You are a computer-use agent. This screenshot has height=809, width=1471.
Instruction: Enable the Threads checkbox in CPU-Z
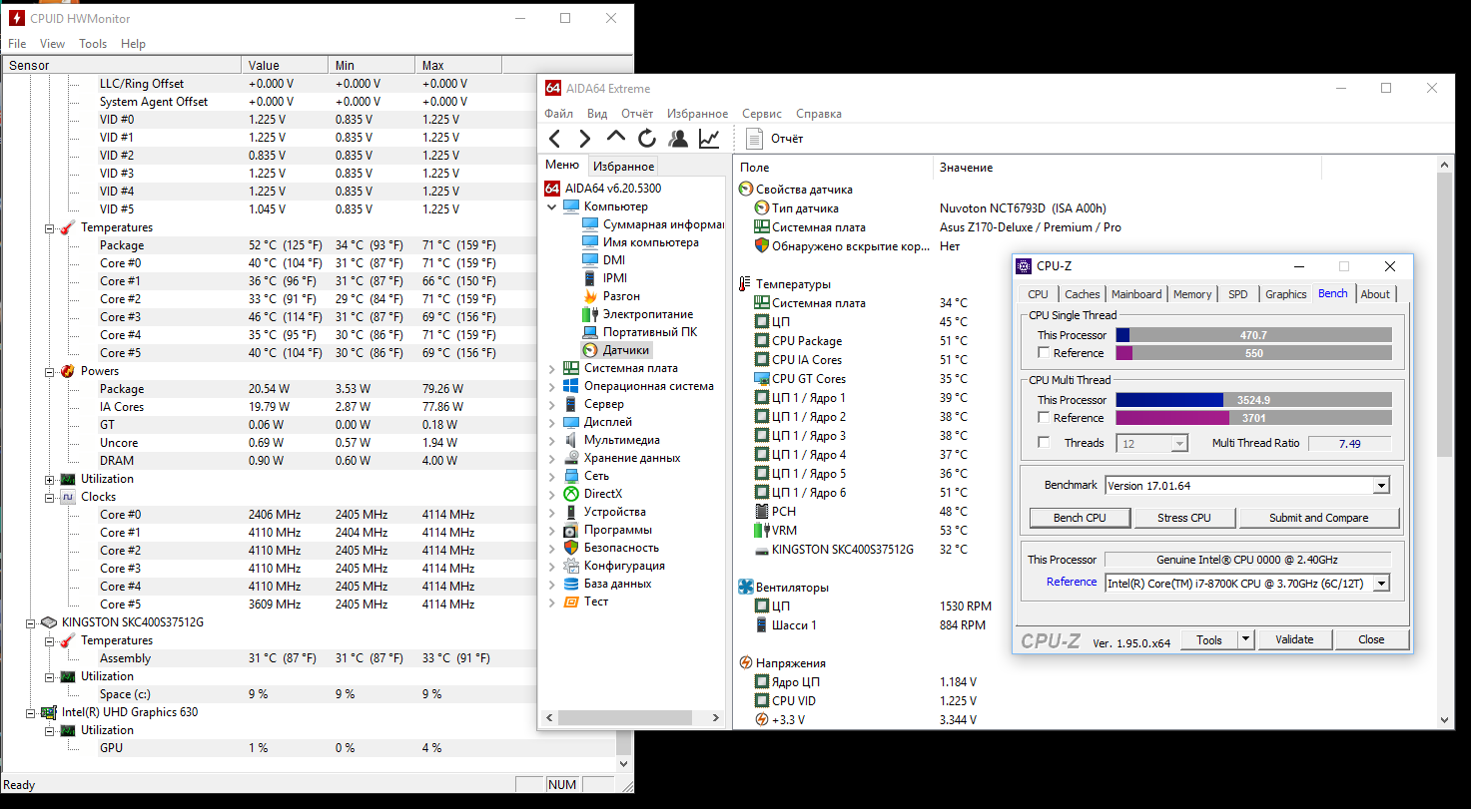1044,443
